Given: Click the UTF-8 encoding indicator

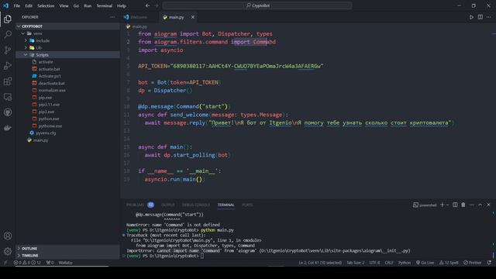Looking at the screenshot, I should (x=375, y=263).
